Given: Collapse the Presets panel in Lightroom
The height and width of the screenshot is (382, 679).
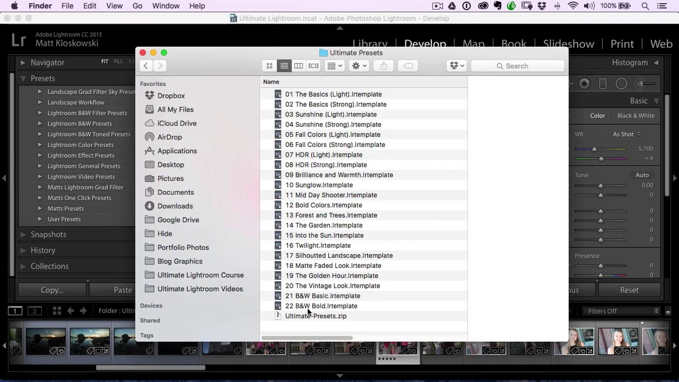Looking at the screenshot, I should click(x=23, y=79).
